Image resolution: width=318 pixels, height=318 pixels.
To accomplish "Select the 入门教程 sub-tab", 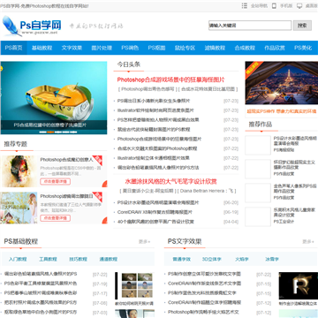I will click(x=18, y=260).
